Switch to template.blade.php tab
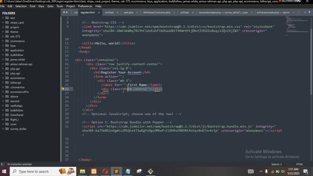The image size is (313, 176). (223, 13)
